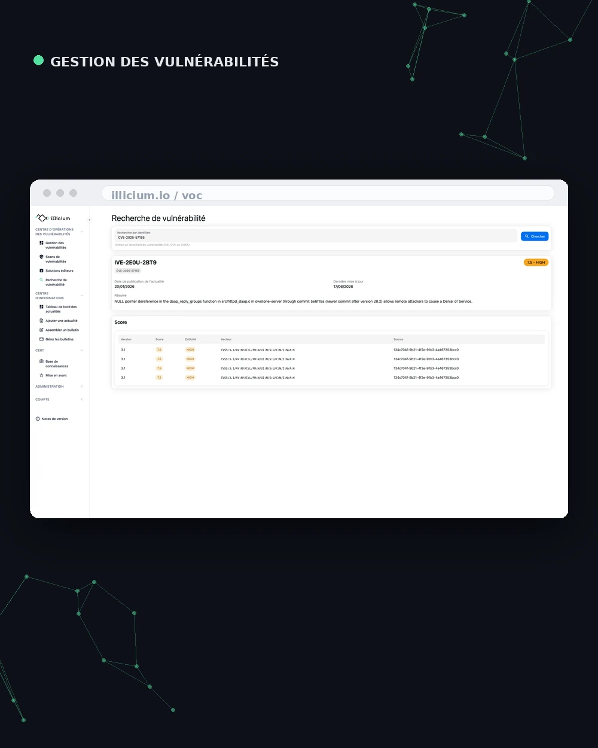Click the Résumé label
Image resolution: width=598 pixels, height=748 pixels.
pos(120,296)
